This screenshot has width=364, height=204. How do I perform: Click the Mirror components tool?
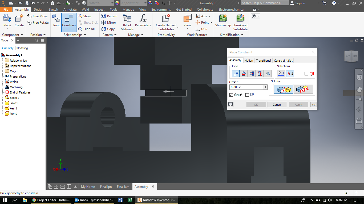coord(109,23)
